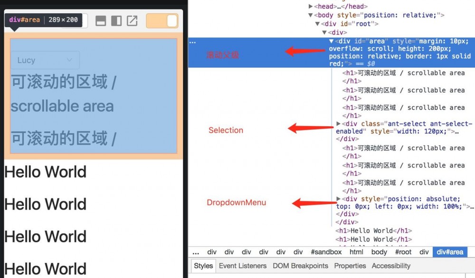This screenshot has width=475, height=278.
Task: Expand the head element node
Action: point(311,6)
